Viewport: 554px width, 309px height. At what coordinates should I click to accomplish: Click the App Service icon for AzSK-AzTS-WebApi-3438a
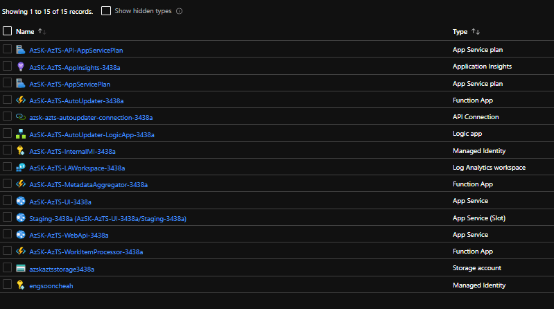click(x=21, y=234)
